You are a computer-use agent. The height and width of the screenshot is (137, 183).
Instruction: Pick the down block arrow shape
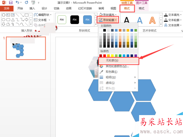tap(4, 24)
